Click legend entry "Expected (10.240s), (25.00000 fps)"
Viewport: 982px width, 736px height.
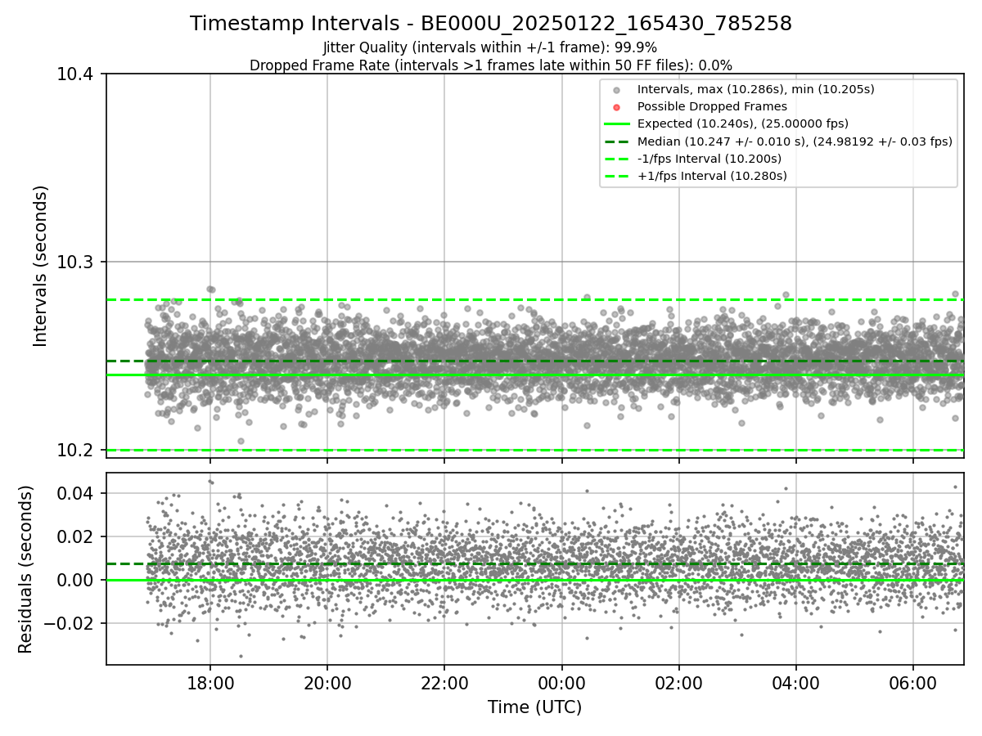tap(743, 123)
